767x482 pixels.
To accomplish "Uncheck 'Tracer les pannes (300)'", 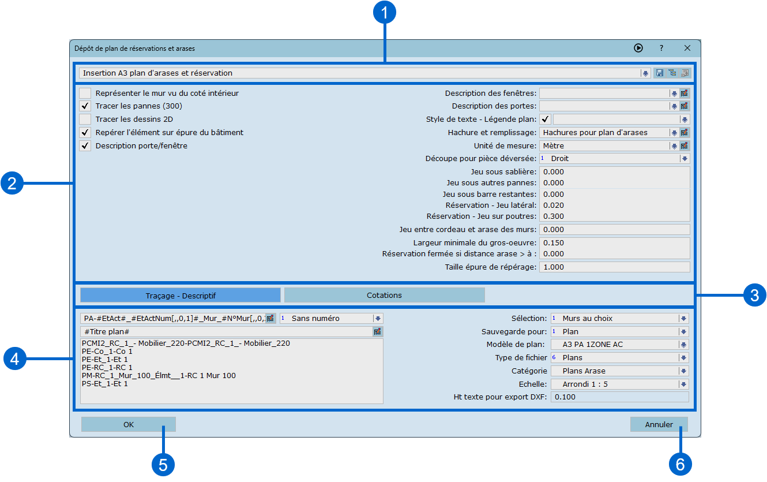I will pos(85,106).
